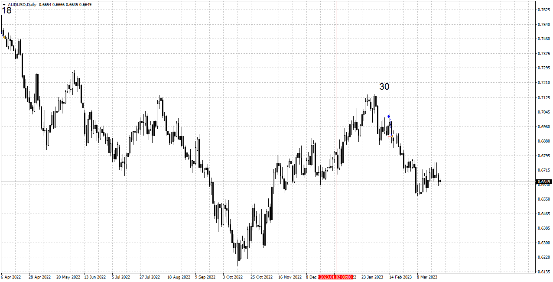This screenshot has width=553, height=282.
Task: Click the 0.6220 price scale label
Action: click(x=543, y=257)
